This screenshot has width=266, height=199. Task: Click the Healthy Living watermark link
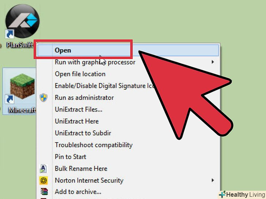point(242,195)
